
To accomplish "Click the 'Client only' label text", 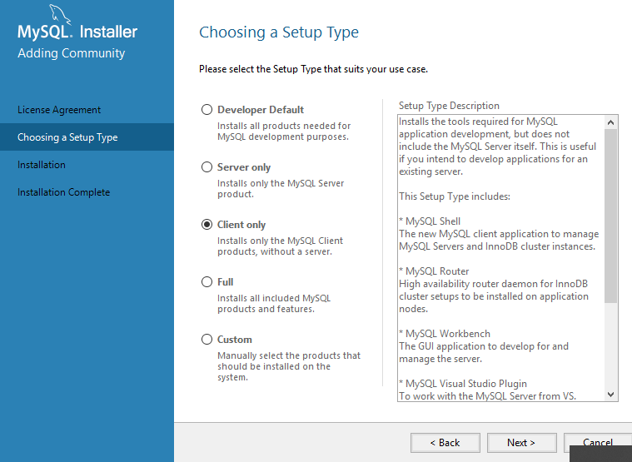I will [x=241, y=225].
